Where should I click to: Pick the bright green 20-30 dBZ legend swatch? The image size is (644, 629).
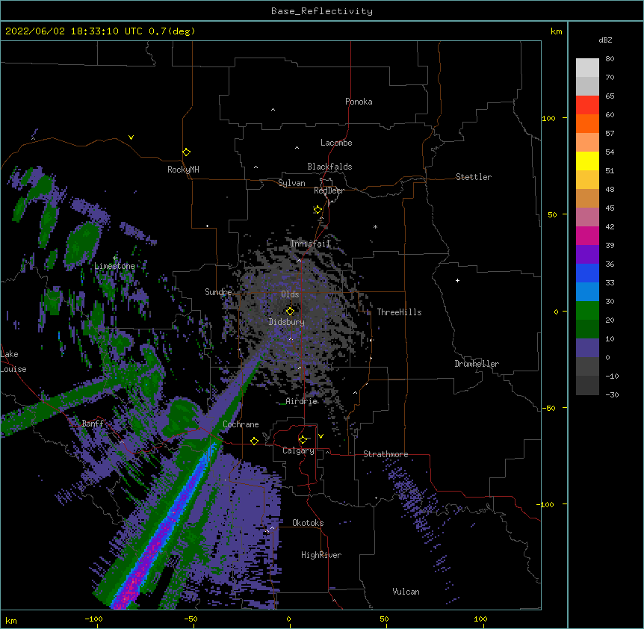[x=587, y=311]
